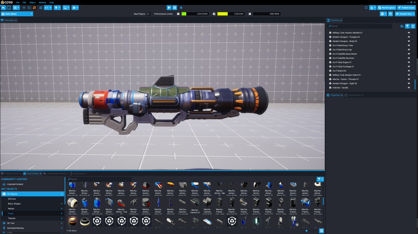Select the rotate tool icon
Viewport: 418px width, 234px height.
click(29, 7)
